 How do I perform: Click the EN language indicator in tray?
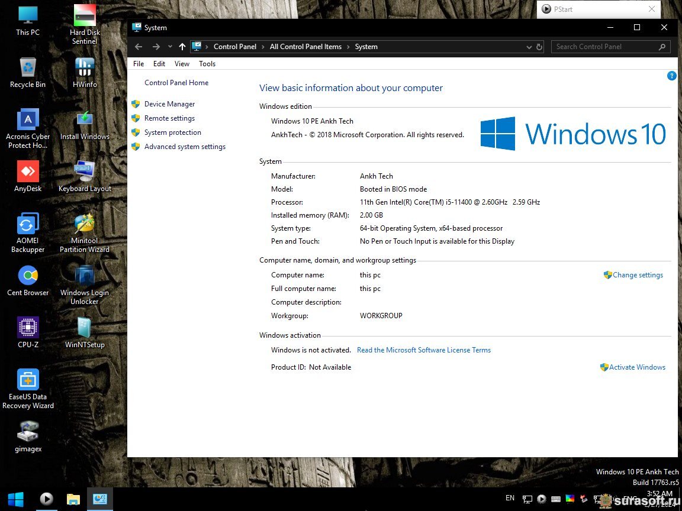pyautogui.click(x=510, y=498)
